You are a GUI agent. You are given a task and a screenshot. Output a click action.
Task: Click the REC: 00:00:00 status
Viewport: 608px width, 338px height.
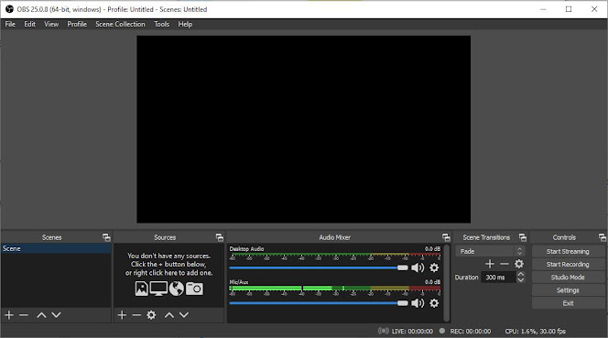tap(471, 331)
